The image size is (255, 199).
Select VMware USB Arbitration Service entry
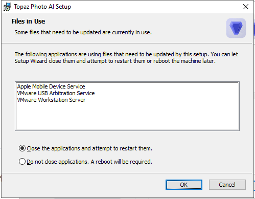coord(56,93)
